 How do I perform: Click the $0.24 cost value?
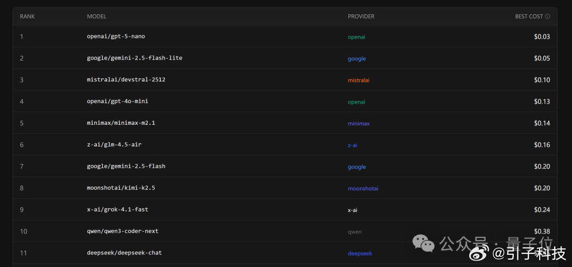pyautogui.click(x=542, y=210)
